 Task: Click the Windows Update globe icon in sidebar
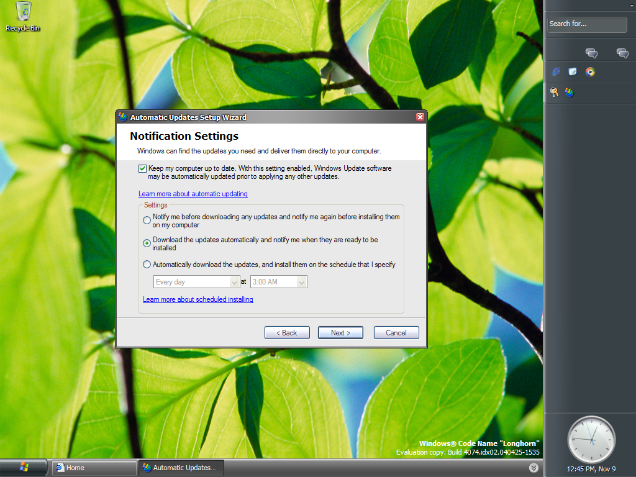click(x=569, y=93)
